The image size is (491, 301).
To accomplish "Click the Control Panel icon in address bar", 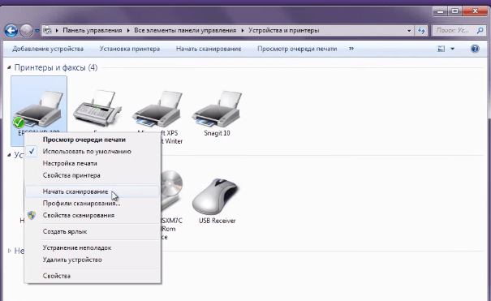I will click(48, 30).
